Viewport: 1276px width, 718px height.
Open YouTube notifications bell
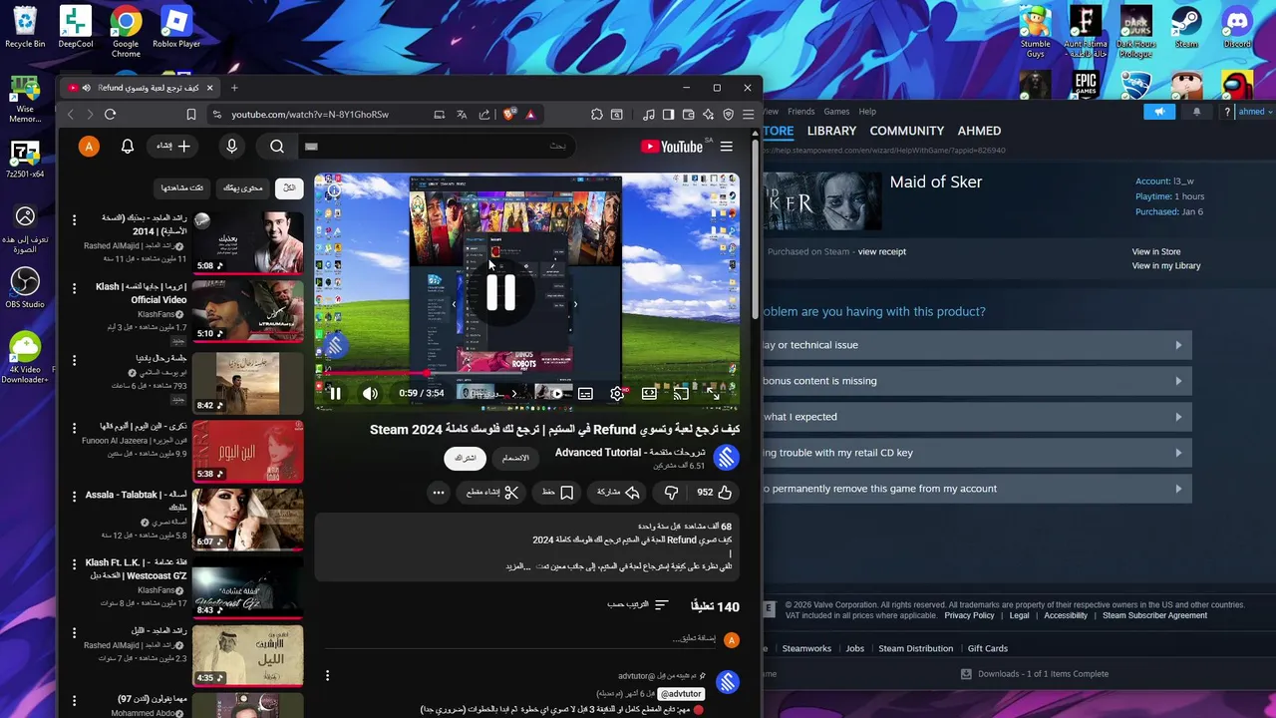(x=128, y=147)
